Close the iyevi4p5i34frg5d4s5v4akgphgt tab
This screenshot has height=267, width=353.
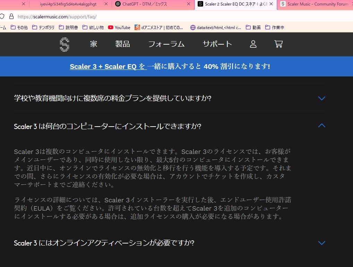pyautogui.click(x=106, y=4)
